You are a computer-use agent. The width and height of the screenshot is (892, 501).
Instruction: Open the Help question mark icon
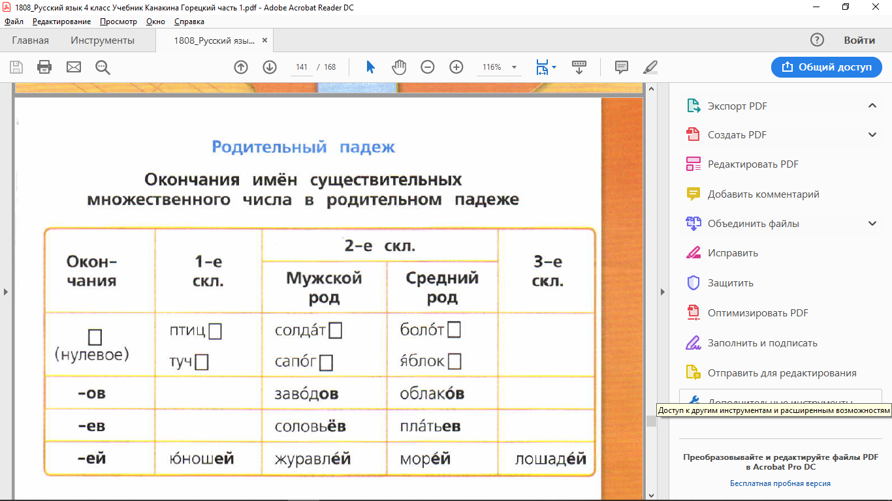coord(817,40)
